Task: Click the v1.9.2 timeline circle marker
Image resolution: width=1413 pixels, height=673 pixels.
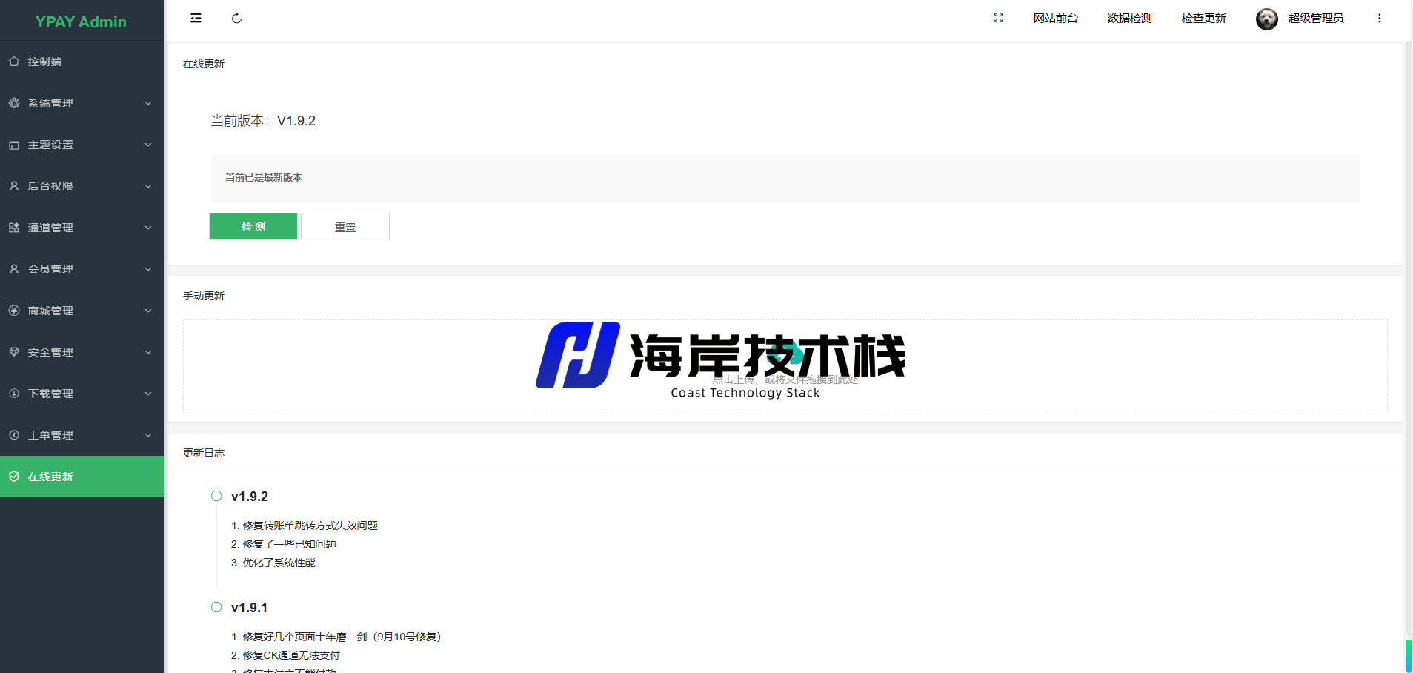Action: tap(216, 496)
